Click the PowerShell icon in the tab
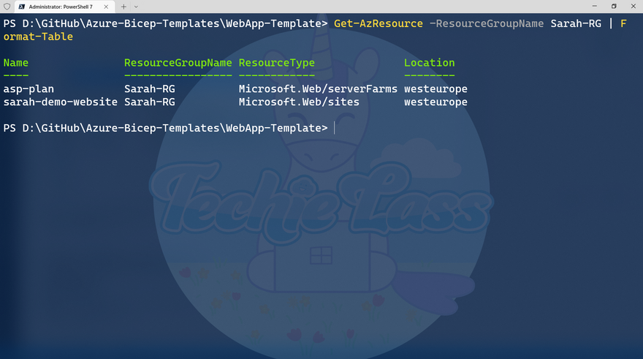The height and width of the screenshot is (359, 643). click(22, 7)
